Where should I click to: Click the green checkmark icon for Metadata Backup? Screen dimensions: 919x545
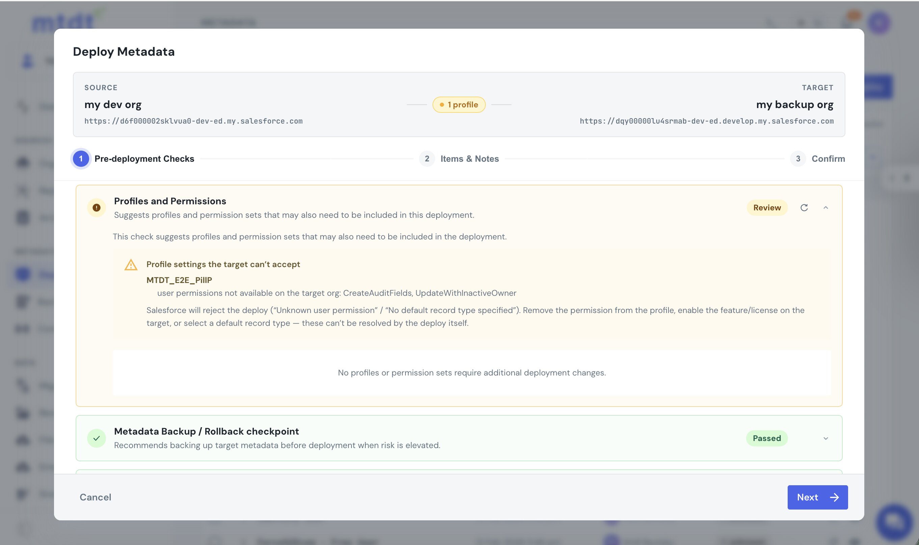[97, 438]
